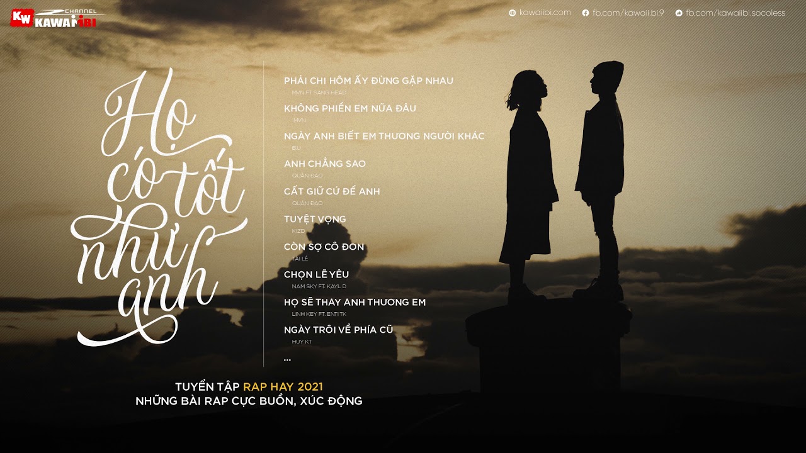Click artist name "KIZD"

pos(298,231)
